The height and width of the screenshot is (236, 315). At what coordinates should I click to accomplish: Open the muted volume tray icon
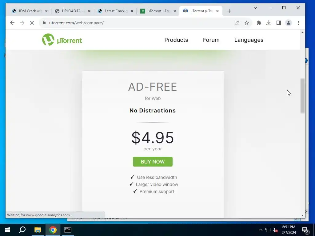click(275, 230)
